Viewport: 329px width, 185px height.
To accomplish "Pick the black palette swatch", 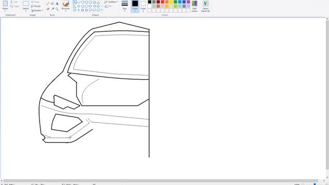I will pyautogui.click(x=150, y=2).
